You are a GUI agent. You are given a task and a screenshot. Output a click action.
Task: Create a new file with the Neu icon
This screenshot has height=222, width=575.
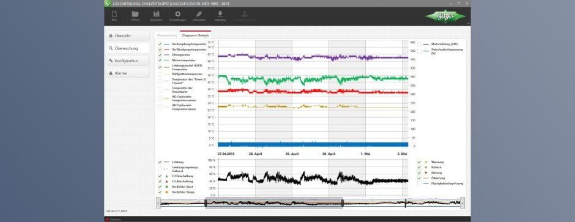click(114, 14)
